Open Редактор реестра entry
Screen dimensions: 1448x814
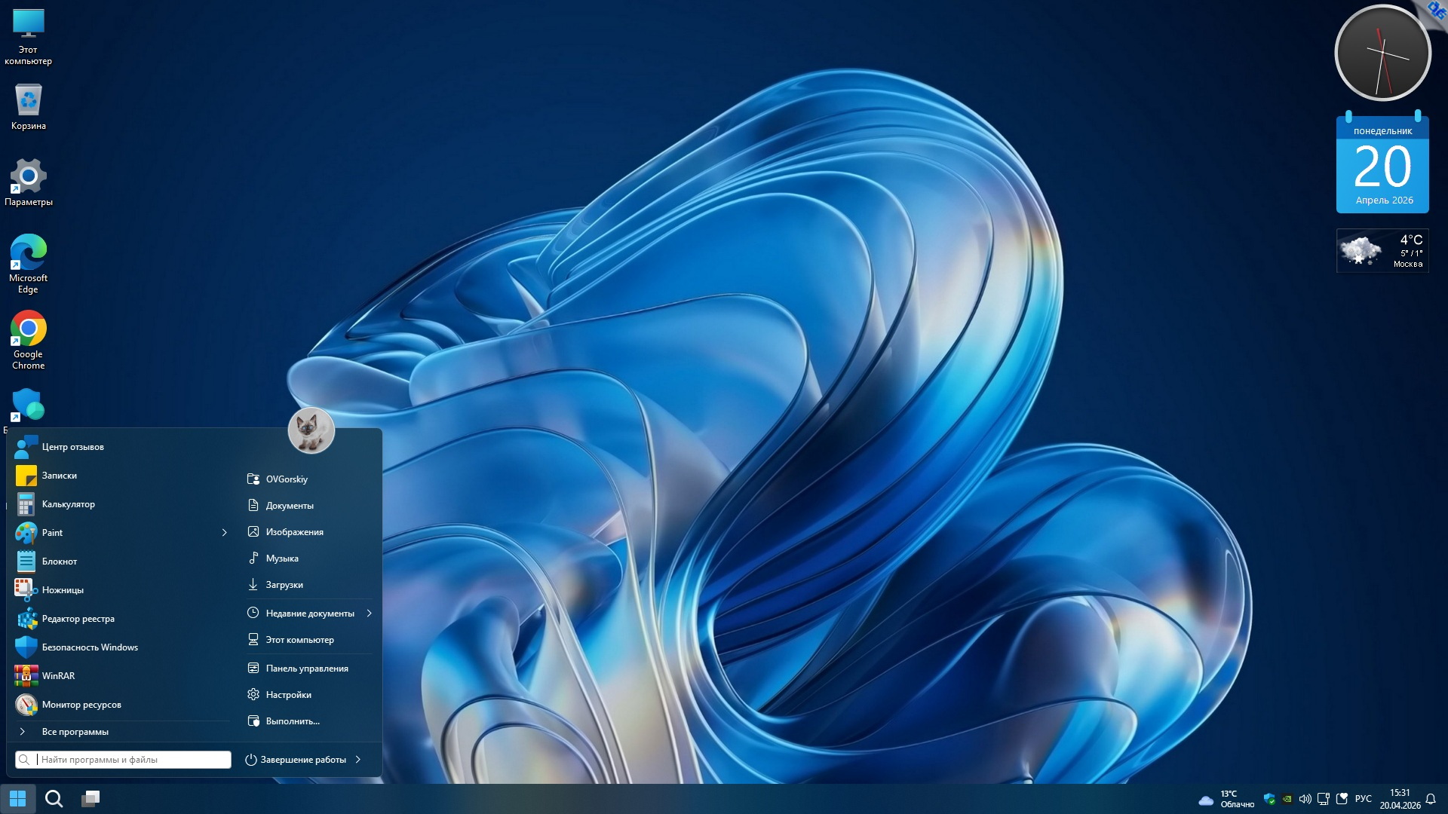78,619
